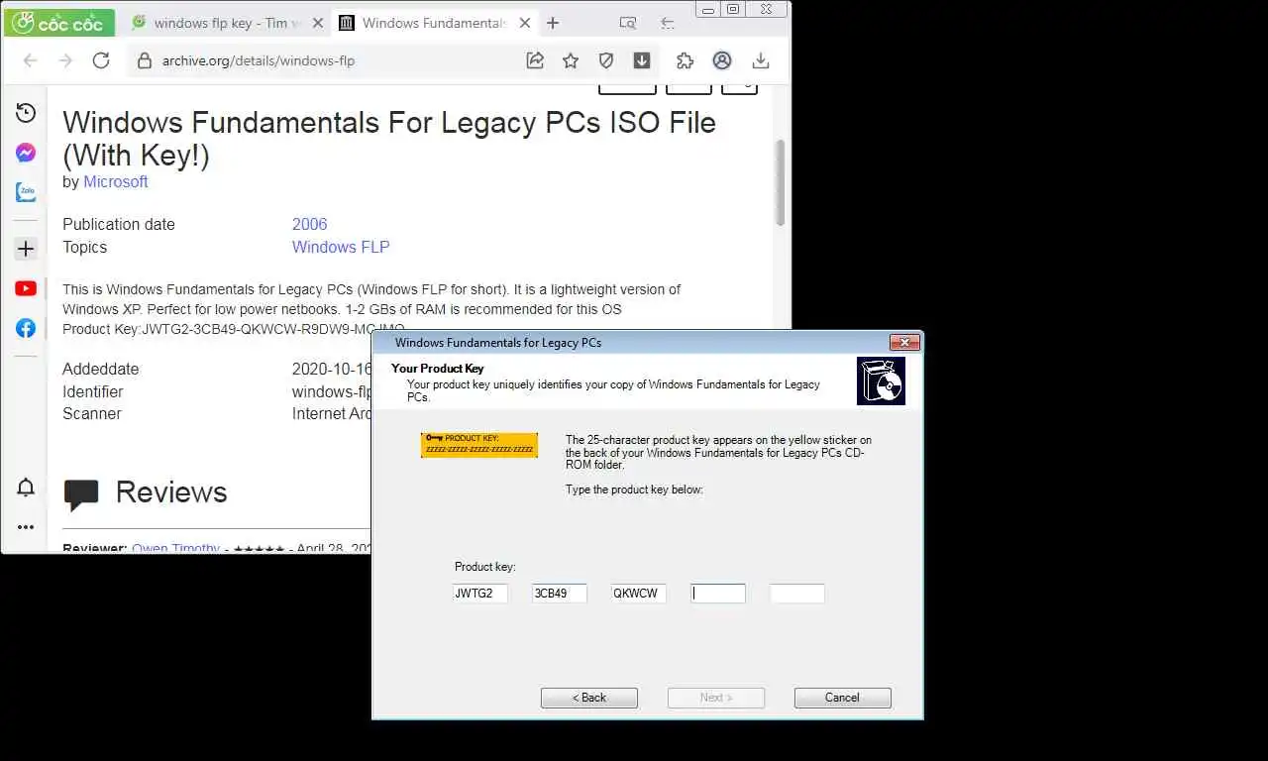Close the Windows Fundamentals browser tab
This screenshot has width=1268, height=761.
(x=525, y=23)
